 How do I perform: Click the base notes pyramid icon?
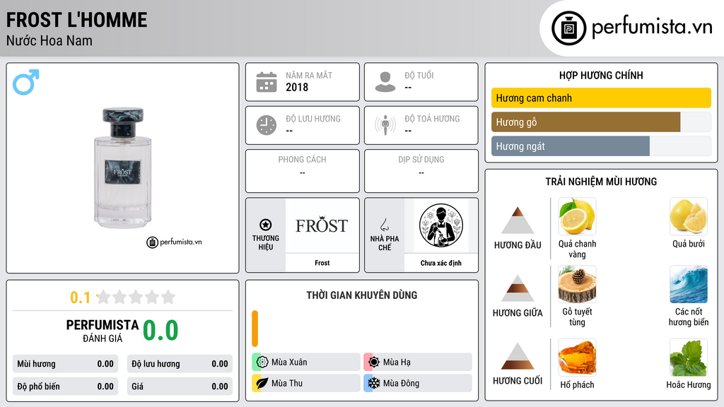click(x=518, y=356)
